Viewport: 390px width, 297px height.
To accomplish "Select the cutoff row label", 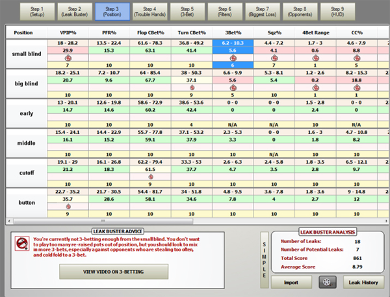I will pos(27,173).
